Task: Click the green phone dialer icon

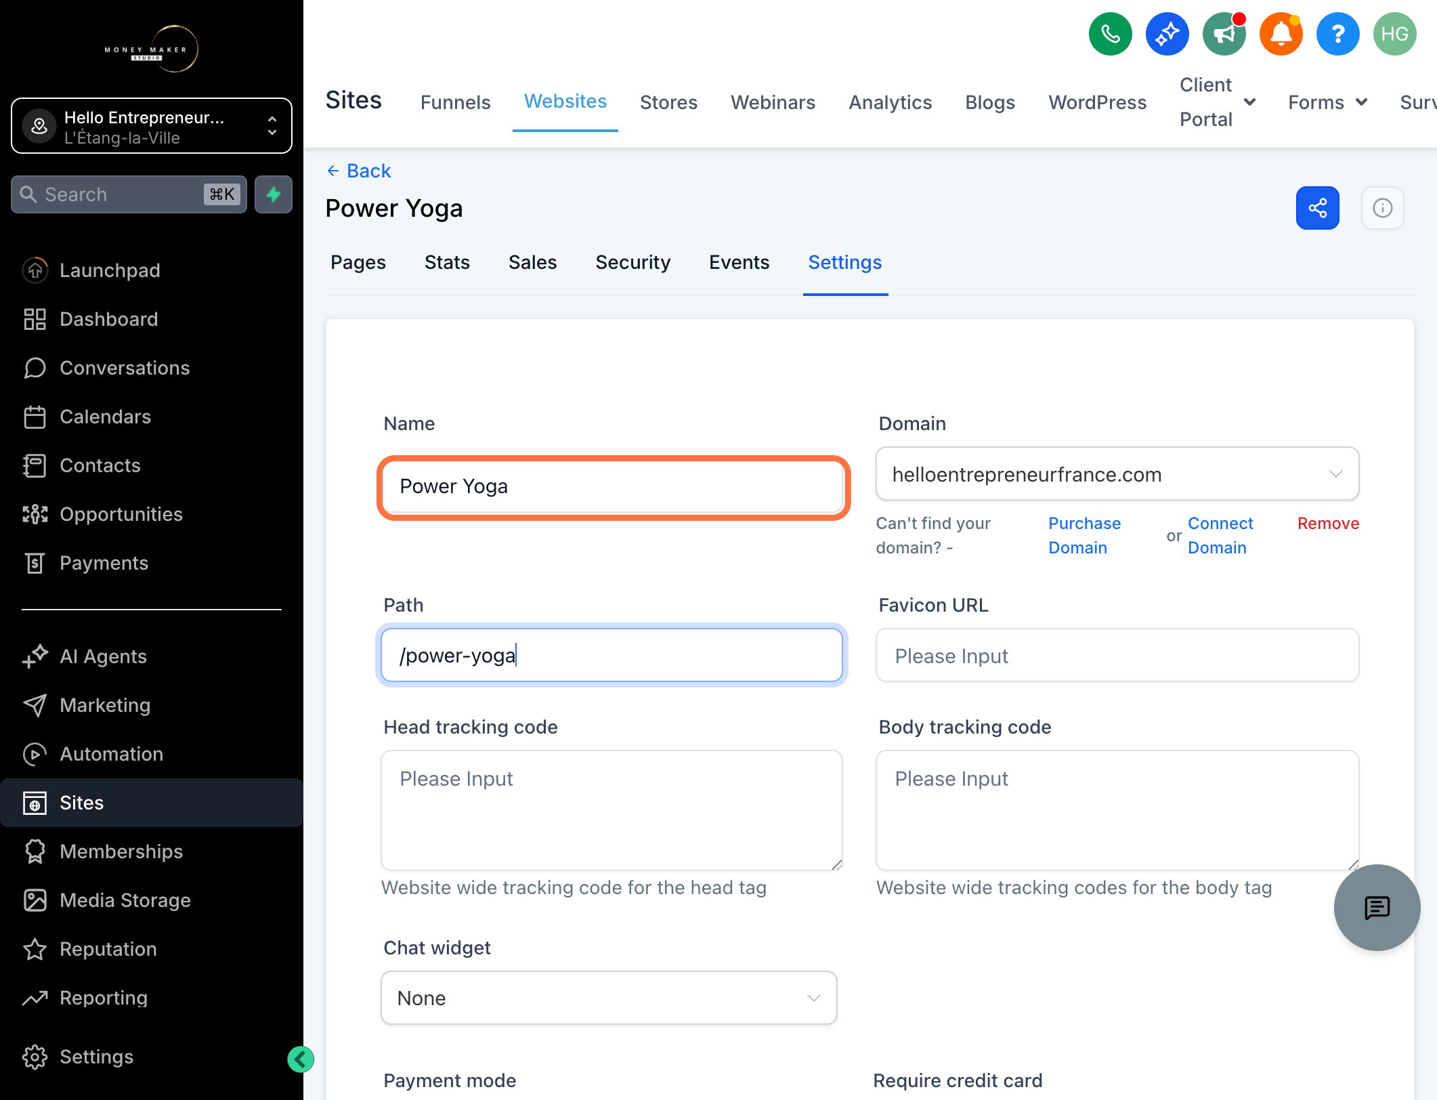Action: [1110, 34]
